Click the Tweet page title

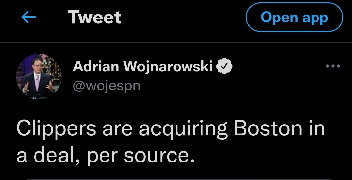click(95, 18)
